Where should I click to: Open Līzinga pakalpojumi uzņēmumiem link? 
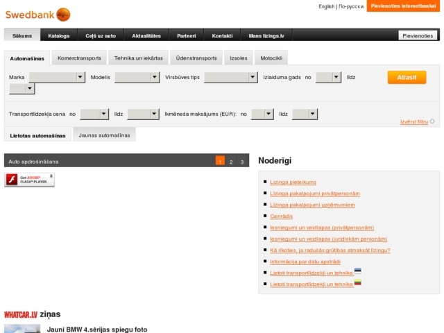tap(312, 205)
